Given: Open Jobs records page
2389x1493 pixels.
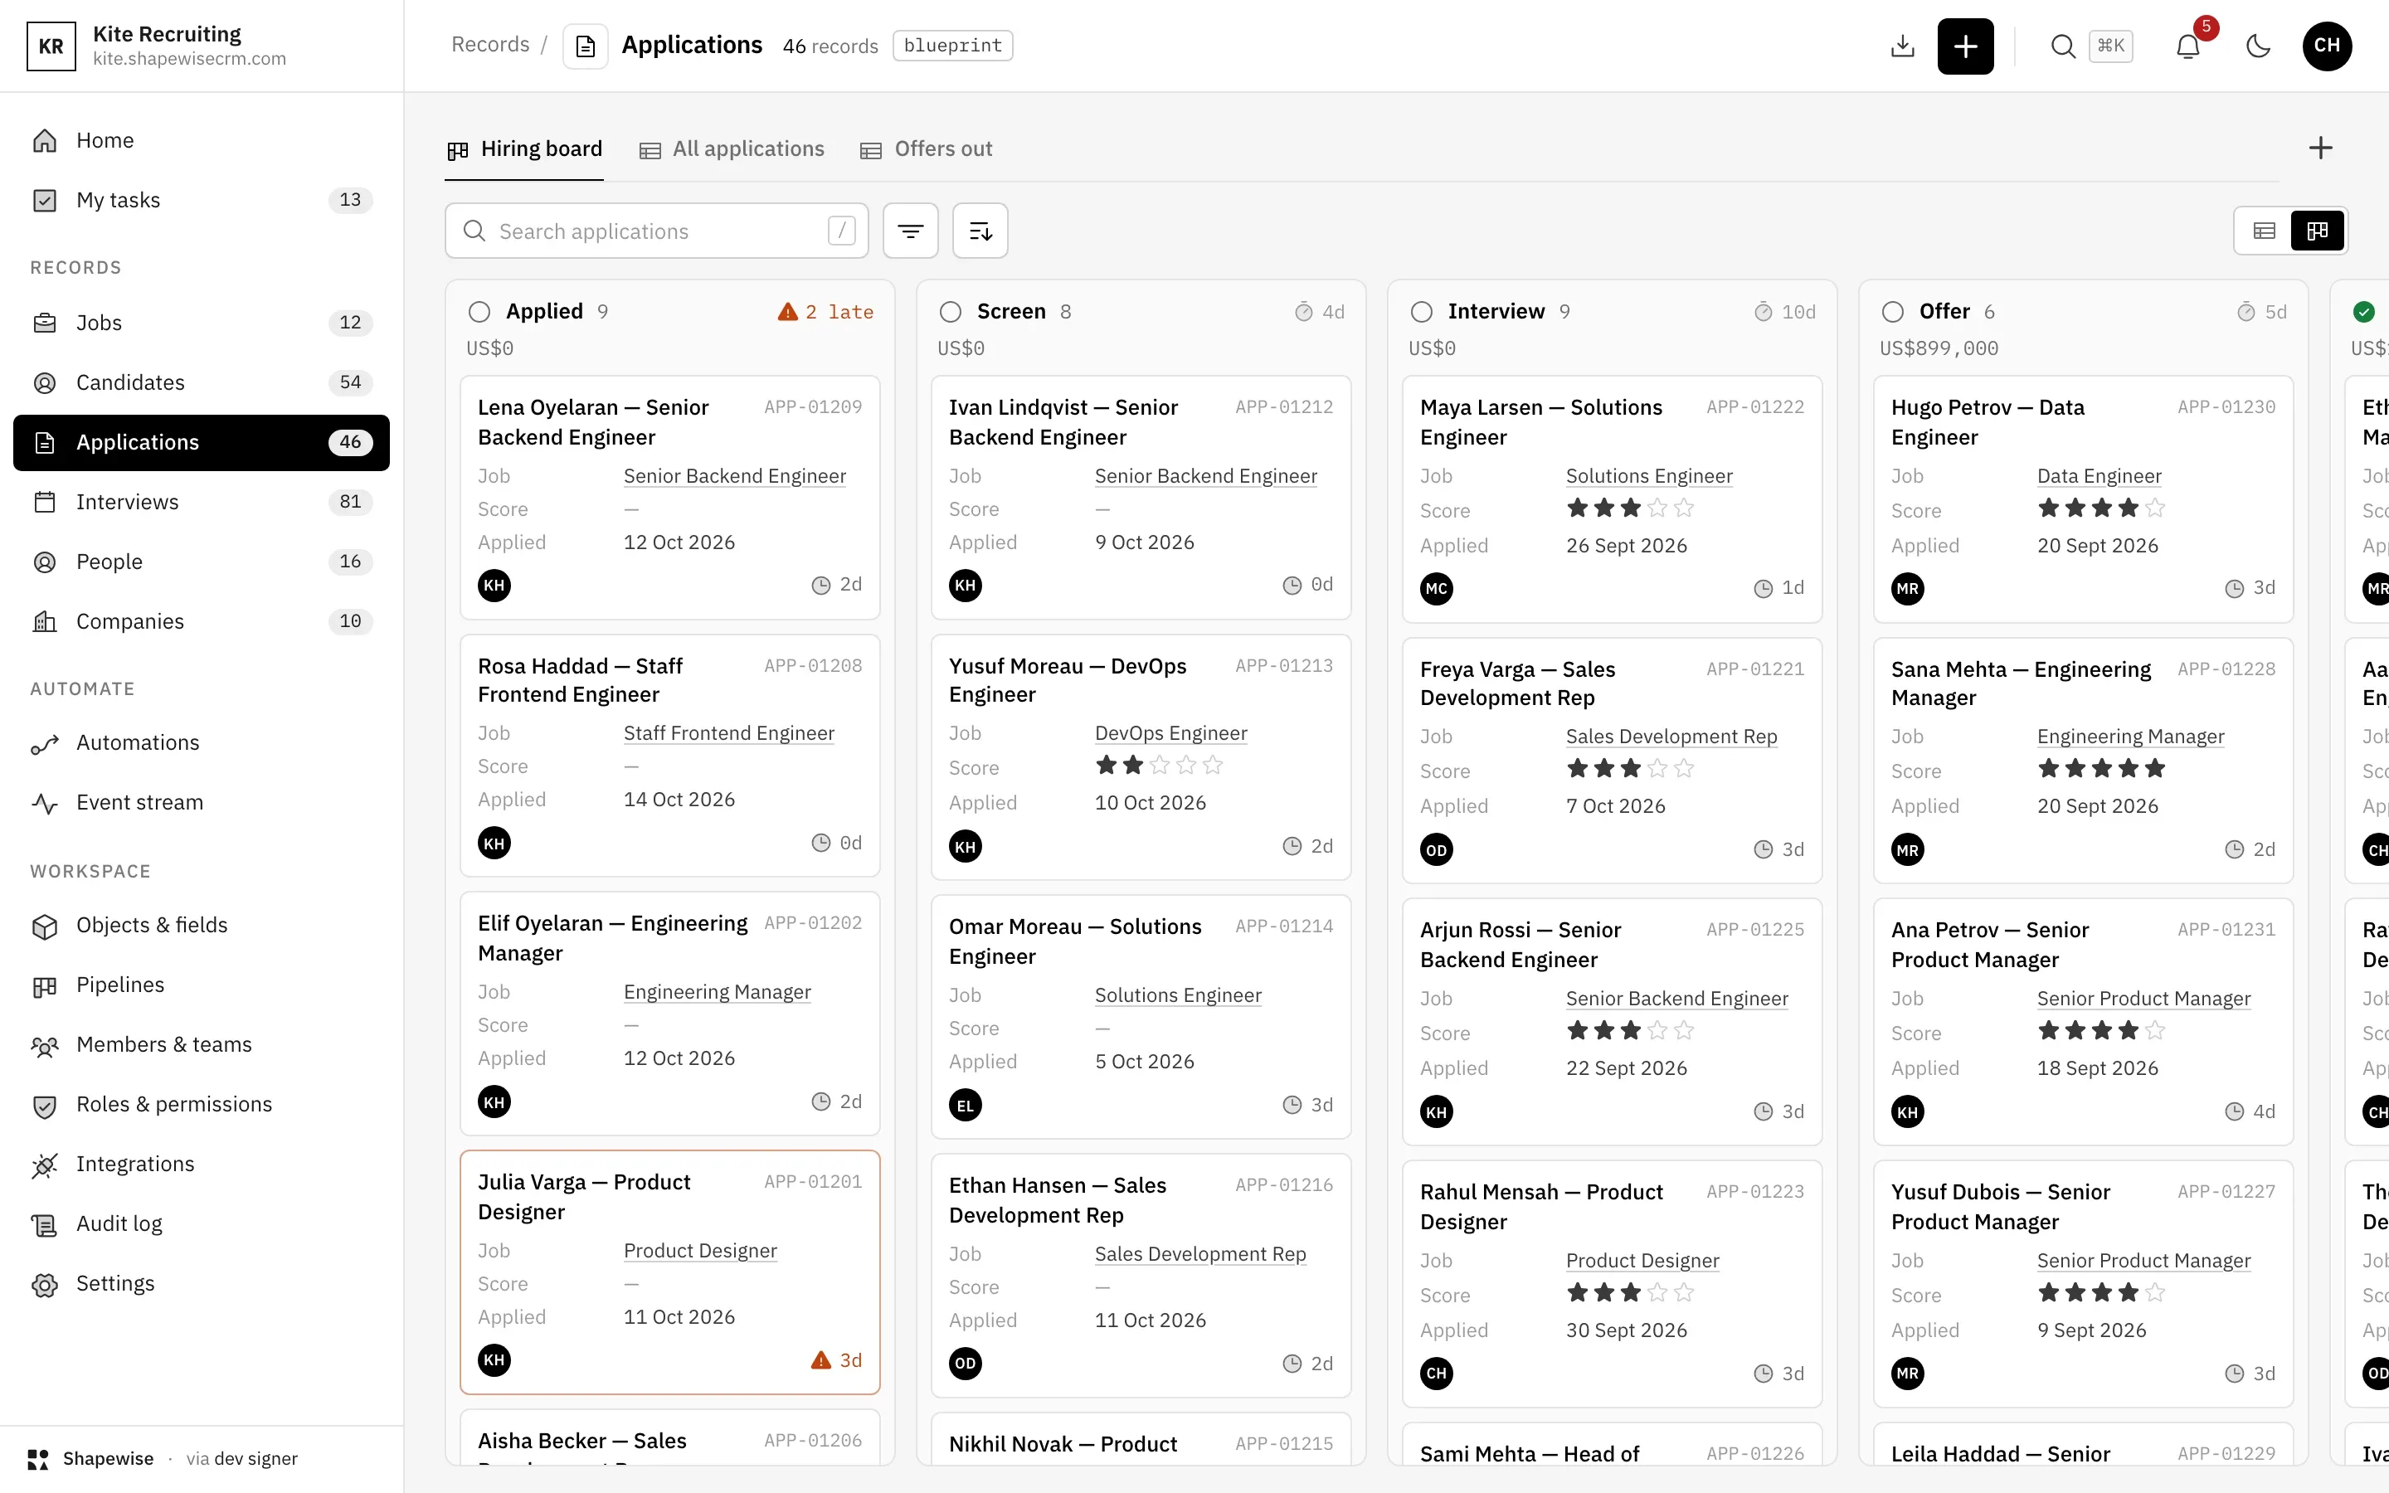Looking at the screenshot, I should tap(202, 323).
